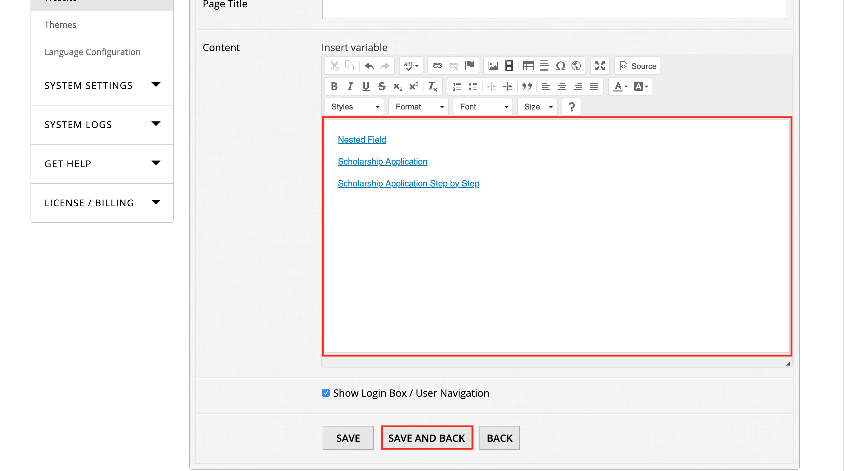Viewport: 845px width, 471px height.
Task: Expand the GET HELP section
Action: point(102,164)
